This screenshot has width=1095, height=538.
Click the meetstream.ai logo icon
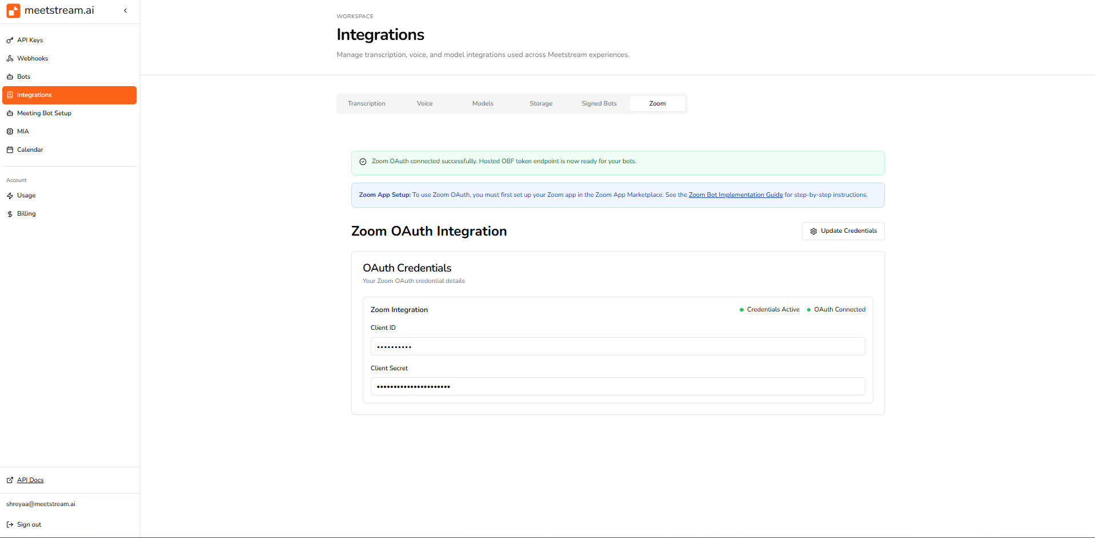[13, 11]
